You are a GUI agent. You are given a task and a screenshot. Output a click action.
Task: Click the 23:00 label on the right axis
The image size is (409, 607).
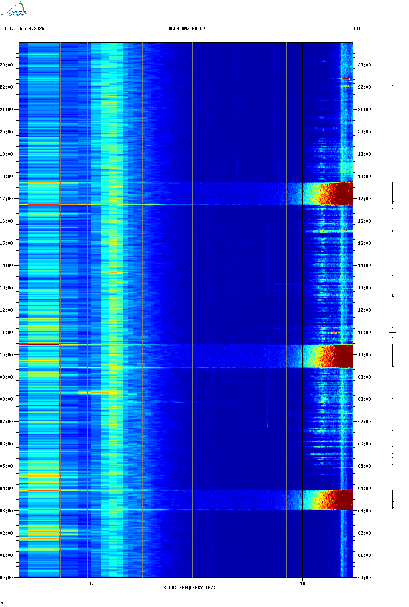[364, 65]
